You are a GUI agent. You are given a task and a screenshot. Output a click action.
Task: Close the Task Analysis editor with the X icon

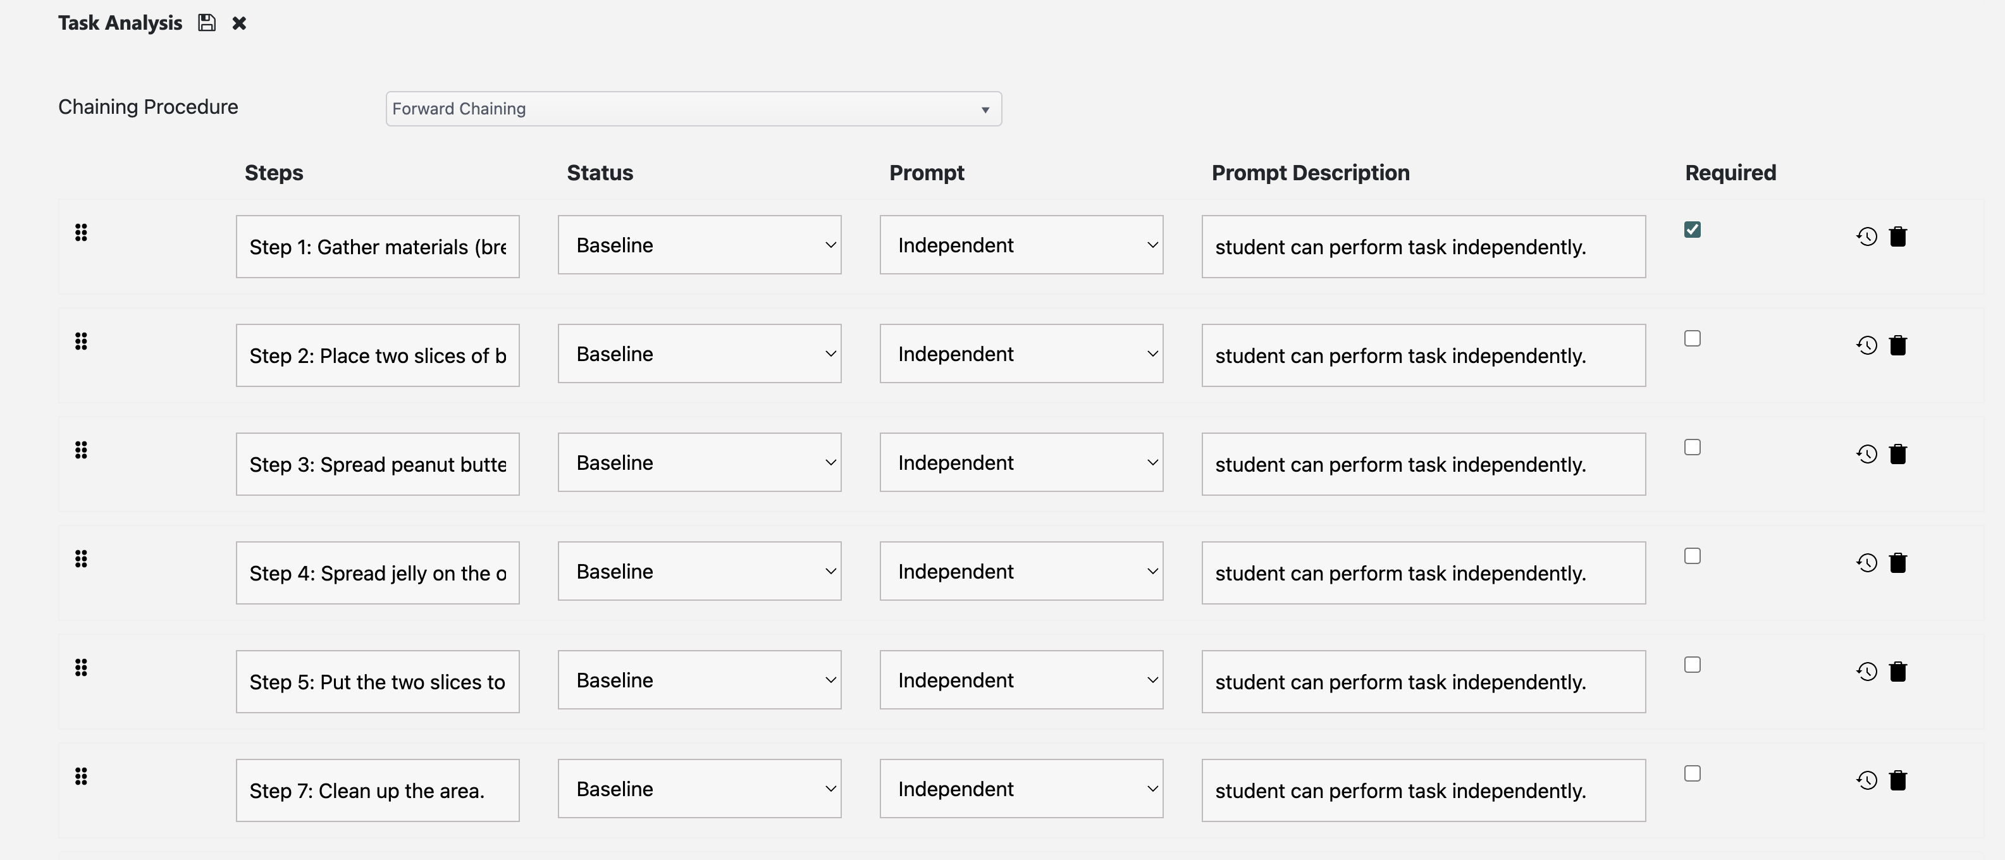(x=239, y=23)
